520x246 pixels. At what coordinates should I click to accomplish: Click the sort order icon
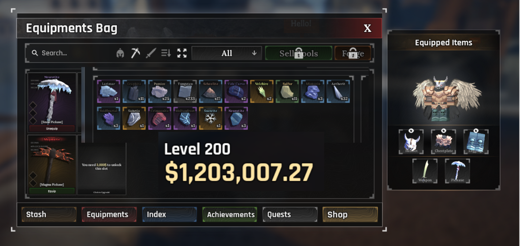[x=166, y=53]
